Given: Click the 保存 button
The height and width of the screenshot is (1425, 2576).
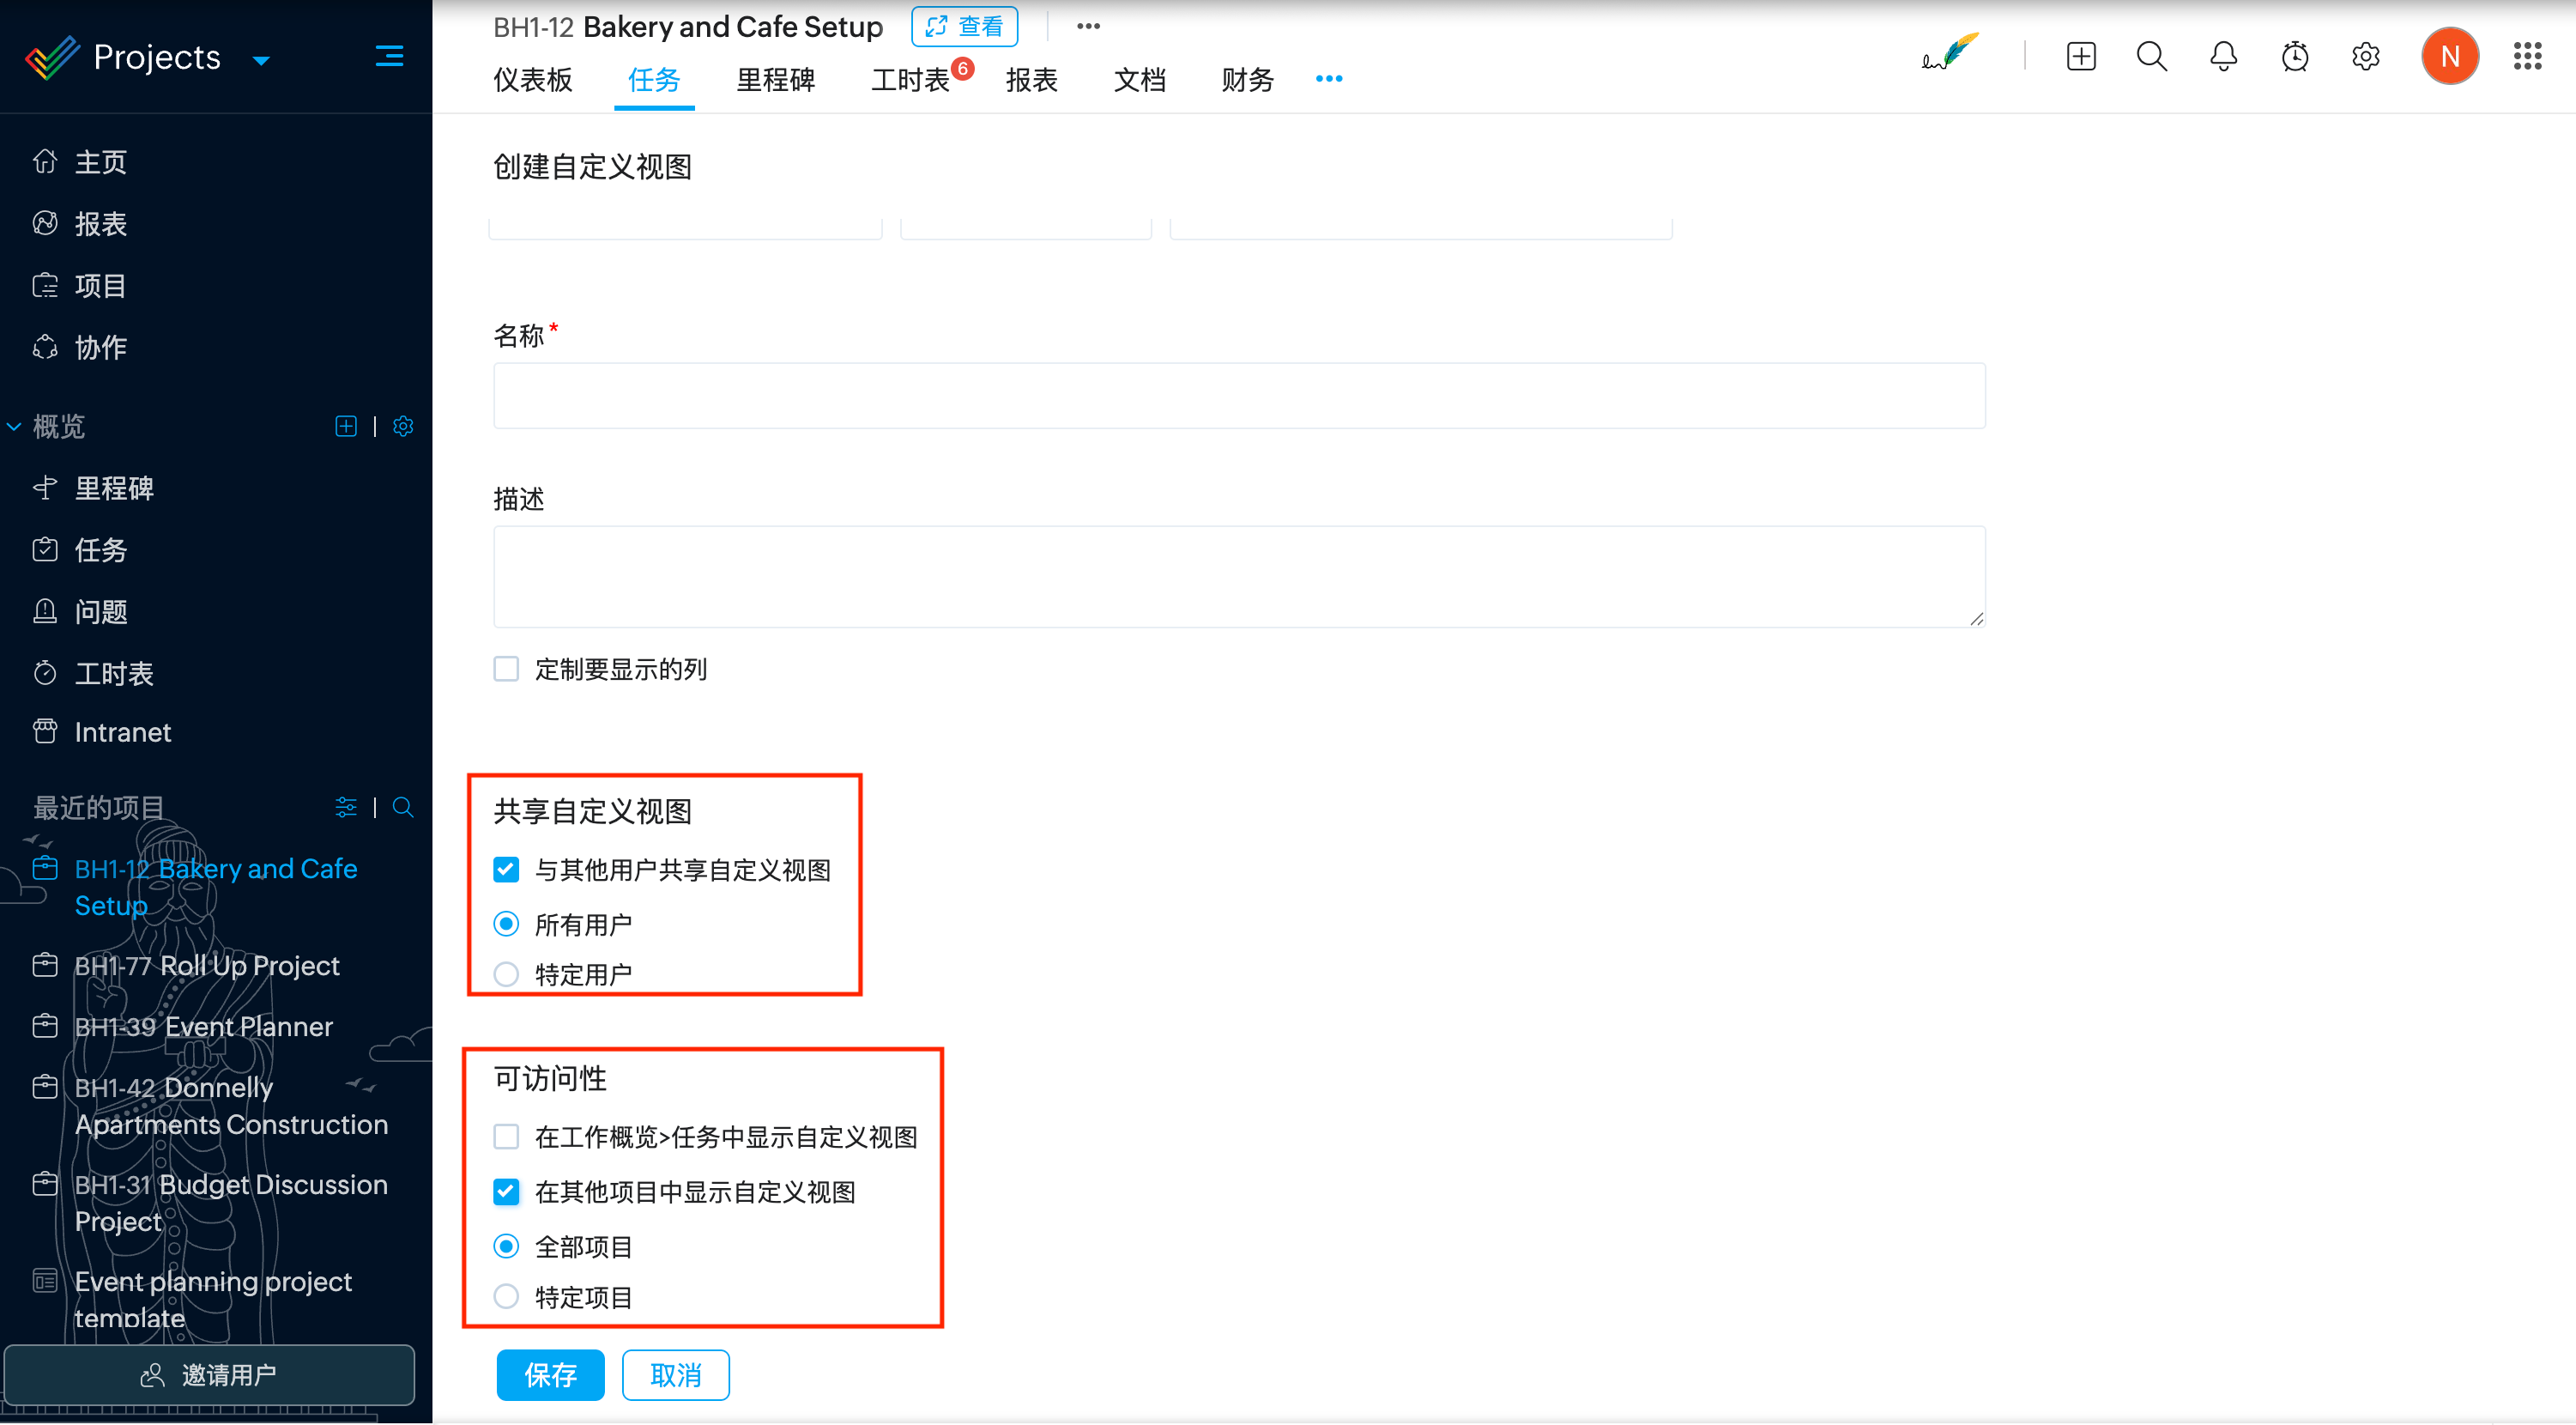Looking at the screenshot, I should (x=550, y=1375).
